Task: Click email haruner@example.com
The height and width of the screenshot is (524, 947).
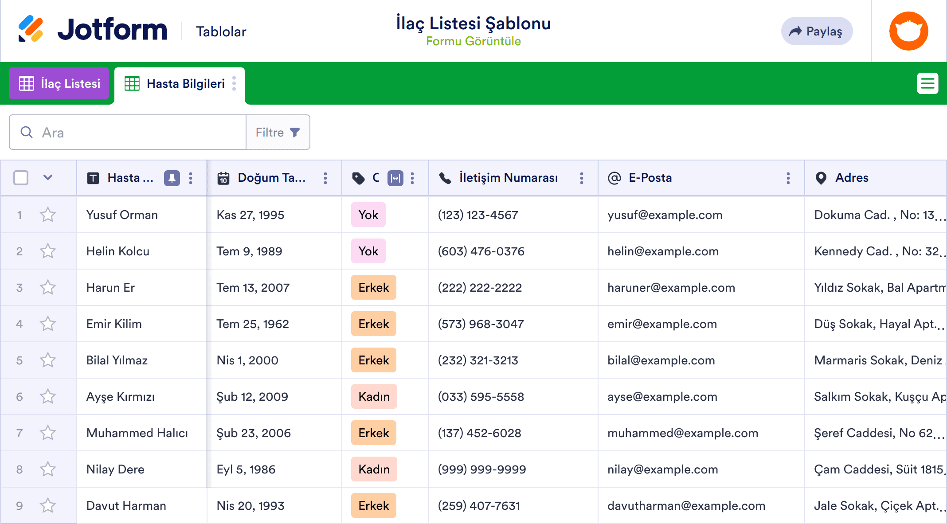Action: pyautogui.click(x=671, y=288)
